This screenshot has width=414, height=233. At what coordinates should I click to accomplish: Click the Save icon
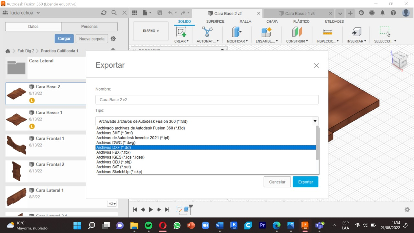[160, 13]
